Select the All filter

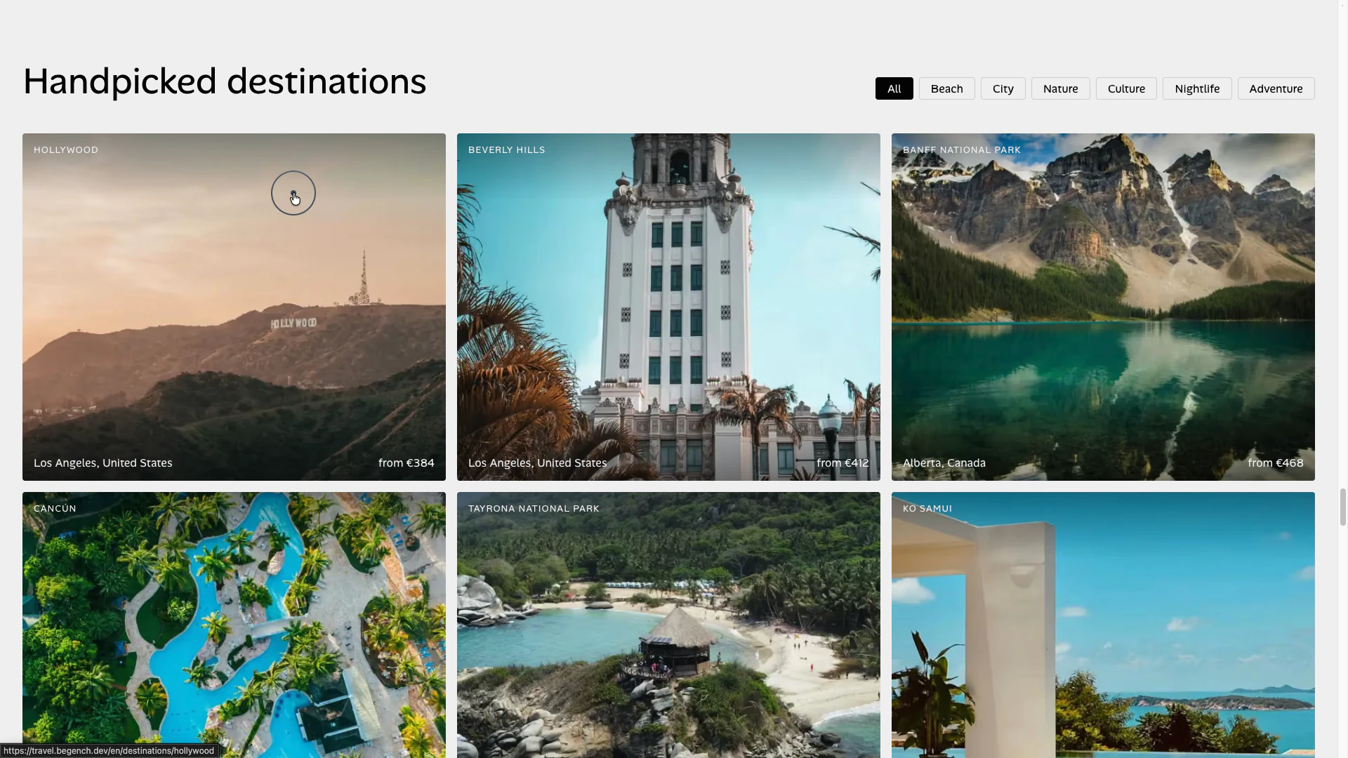coord(894,88)
